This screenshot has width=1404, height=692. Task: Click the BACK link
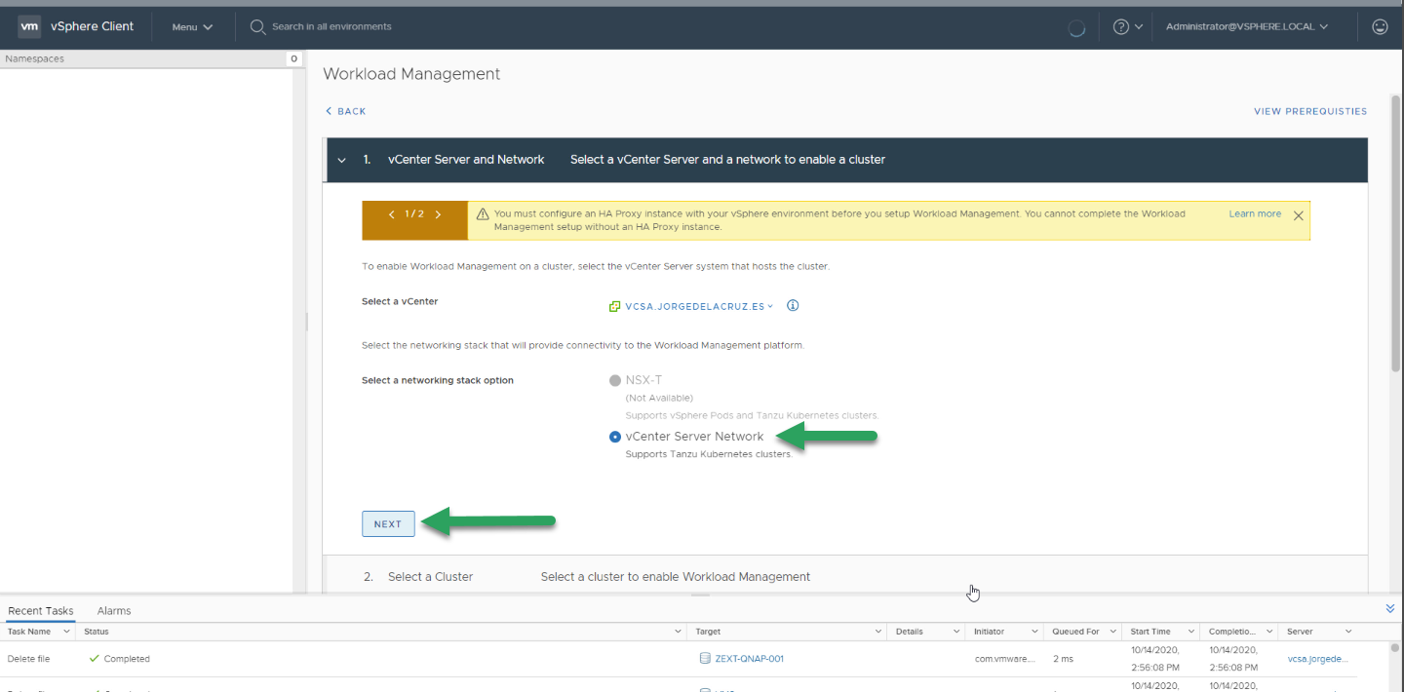pos(346,111)
